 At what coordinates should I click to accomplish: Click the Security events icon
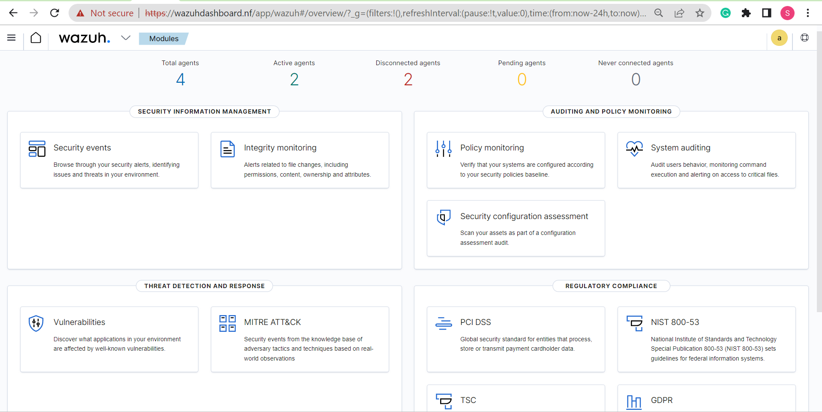37,149
